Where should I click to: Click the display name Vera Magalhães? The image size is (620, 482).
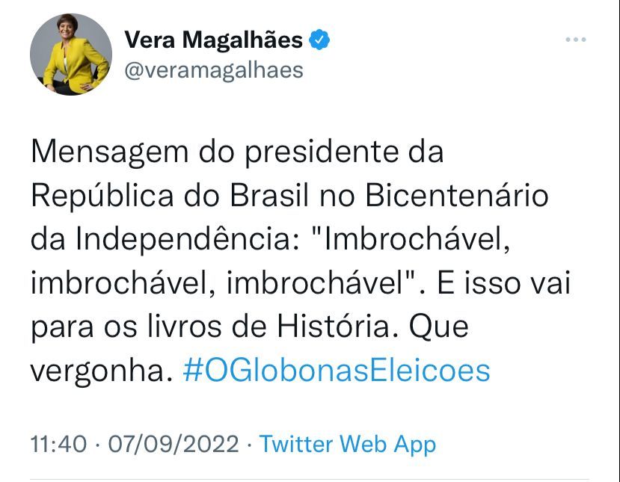point(213,40)
